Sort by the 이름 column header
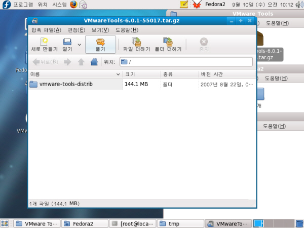 [x=75, y=74]
